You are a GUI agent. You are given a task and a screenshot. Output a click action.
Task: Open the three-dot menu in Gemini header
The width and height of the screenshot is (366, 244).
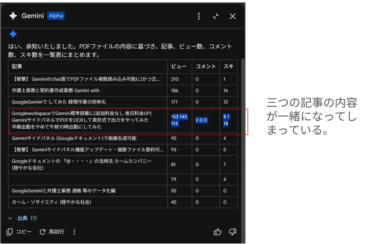[199, 16]
